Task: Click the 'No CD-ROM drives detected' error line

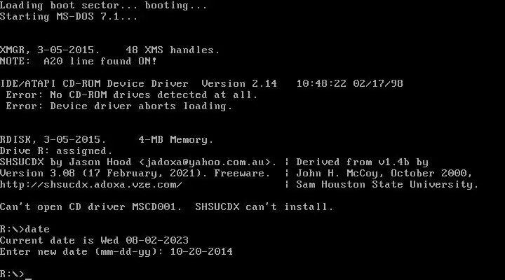Action: [x=132, y=94]
